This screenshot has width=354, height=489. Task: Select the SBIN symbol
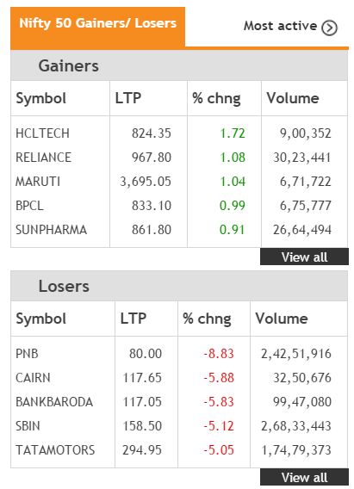pos(28,425)
